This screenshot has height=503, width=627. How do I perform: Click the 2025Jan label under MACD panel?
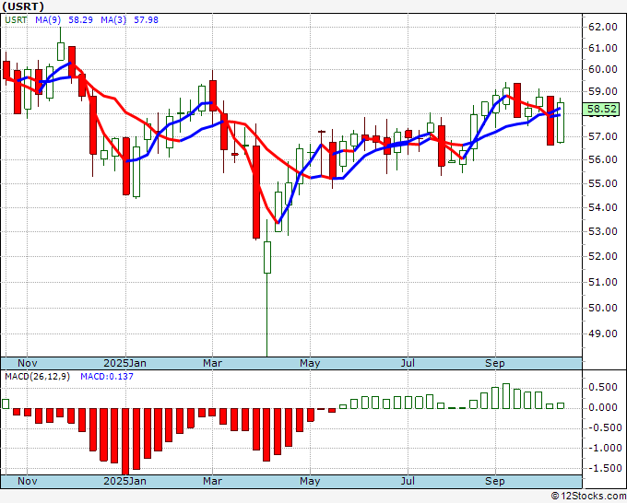[x=124, y=481]
